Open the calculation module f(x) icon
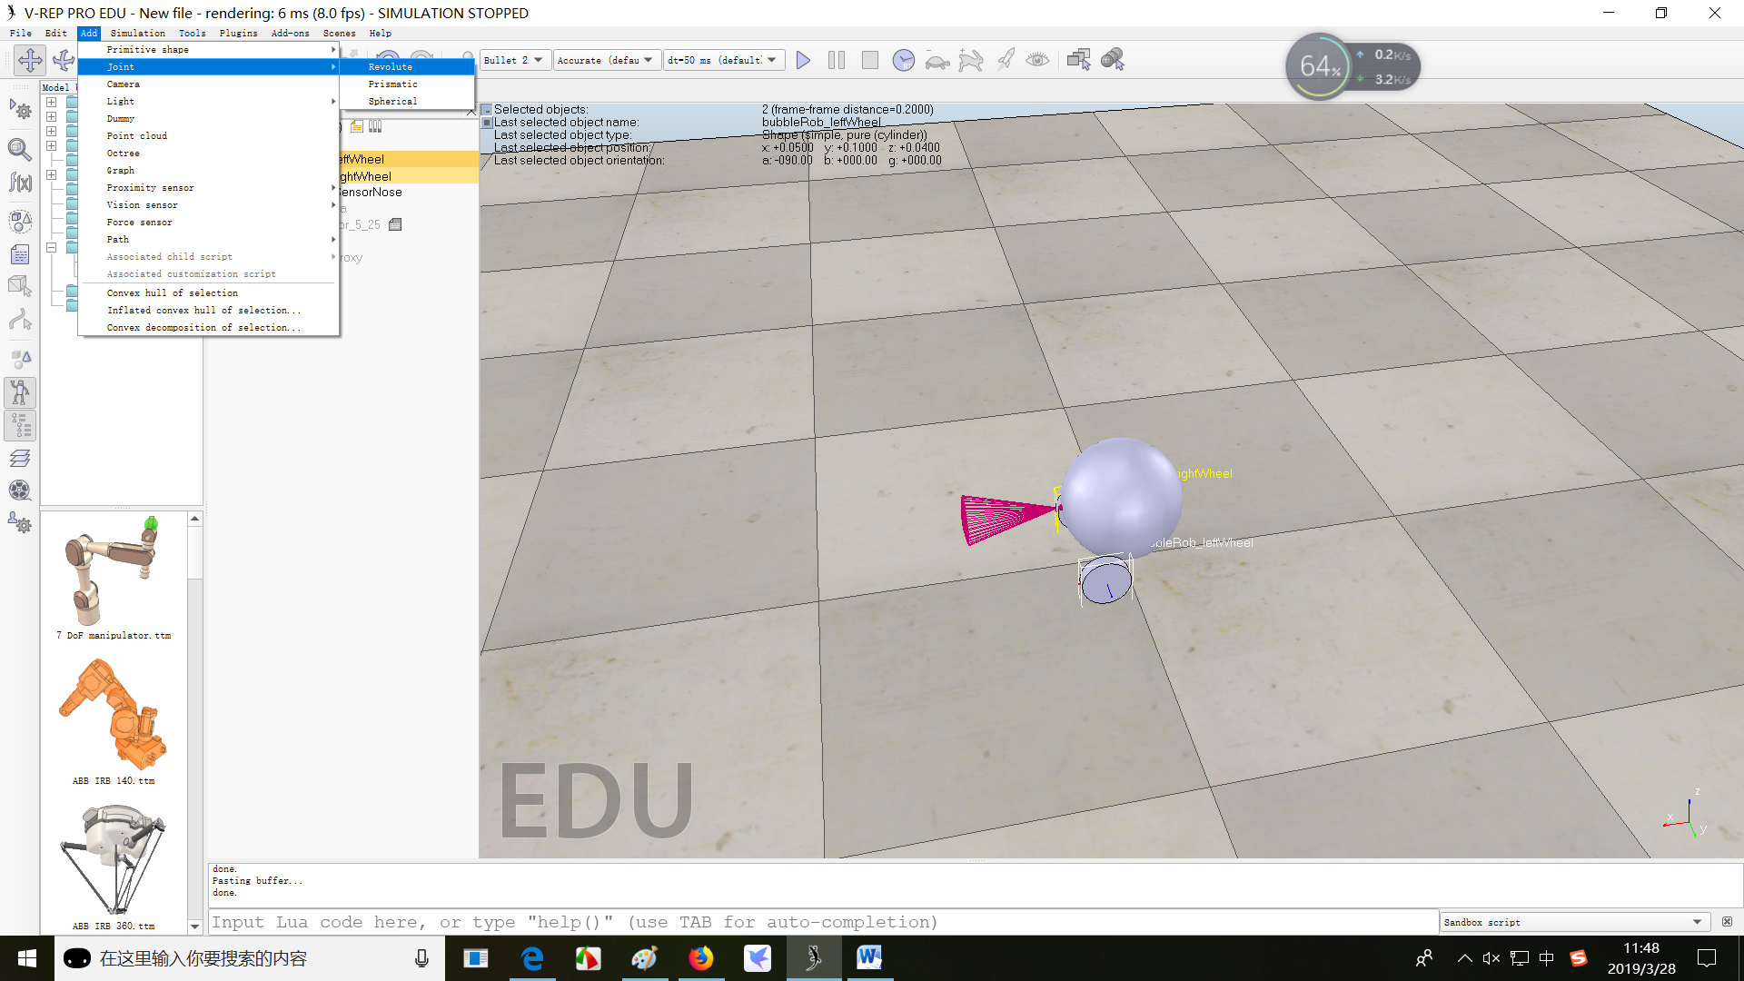 20,183
